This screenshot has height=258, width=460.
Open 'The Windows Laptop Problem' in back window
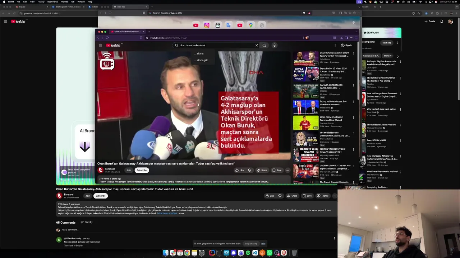tap(381, 125)
